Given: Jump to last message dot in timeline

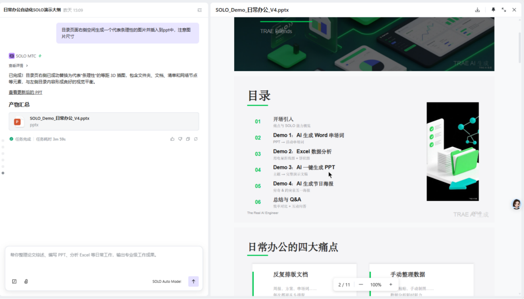Looking at the screenshot, I should pyautogui.click(x=3, y=173).
